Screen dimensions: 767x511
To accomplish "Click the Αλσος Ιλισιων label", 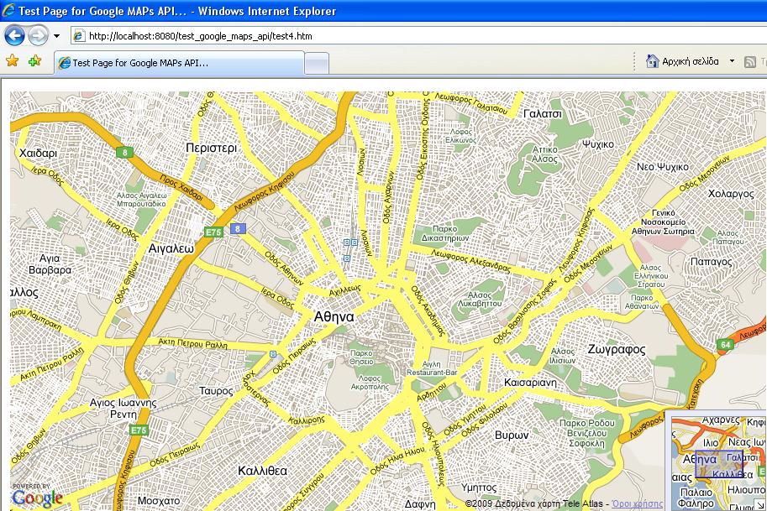I will tap(563, 356).
